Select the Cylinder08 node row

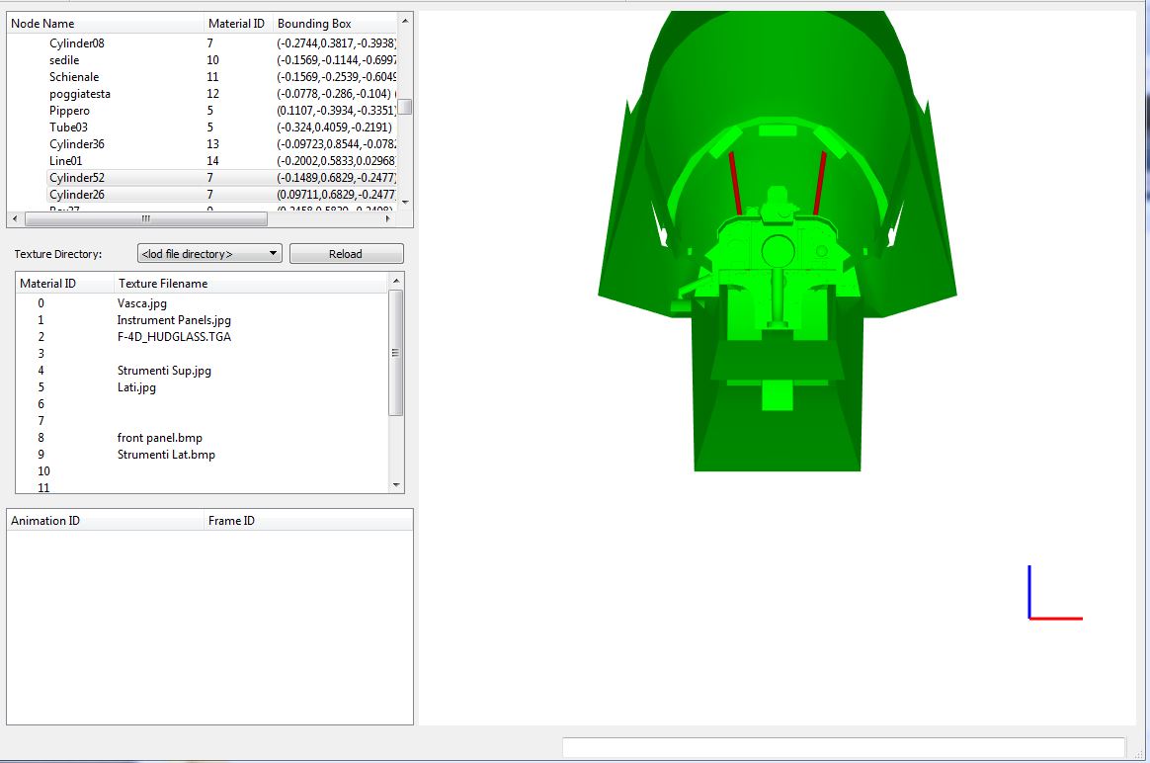[x=203, y=43]
